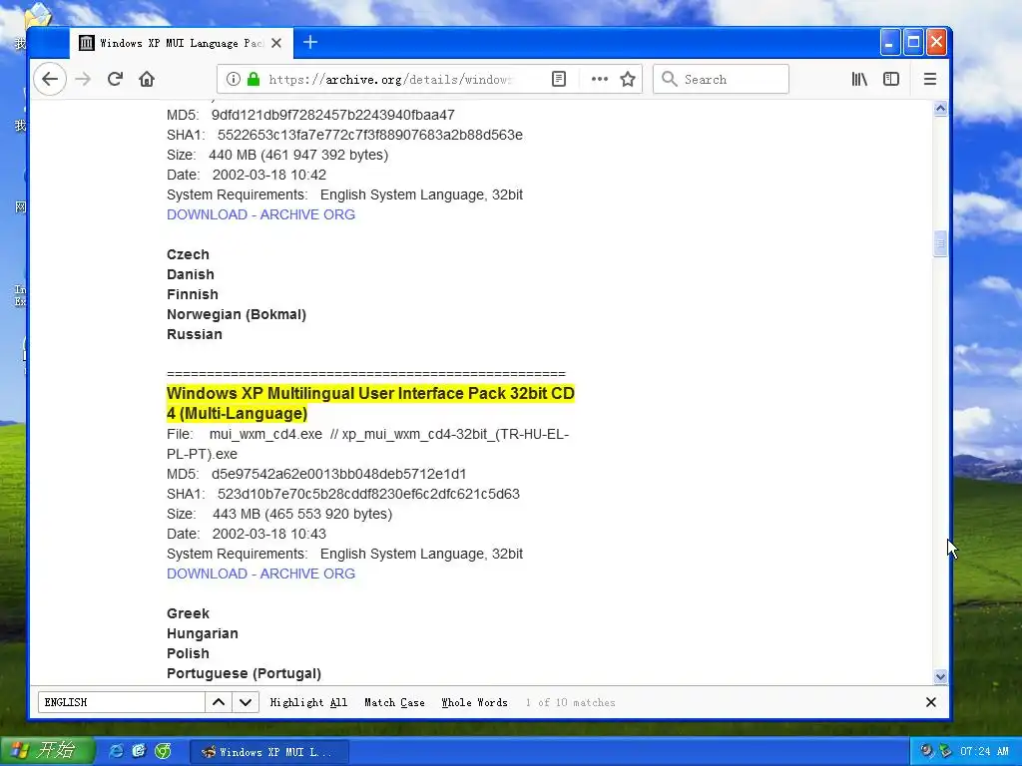The width and height of the screenshot is (1022, 766).
Task: Click the Greek language entry
Action: coord(188,613)
